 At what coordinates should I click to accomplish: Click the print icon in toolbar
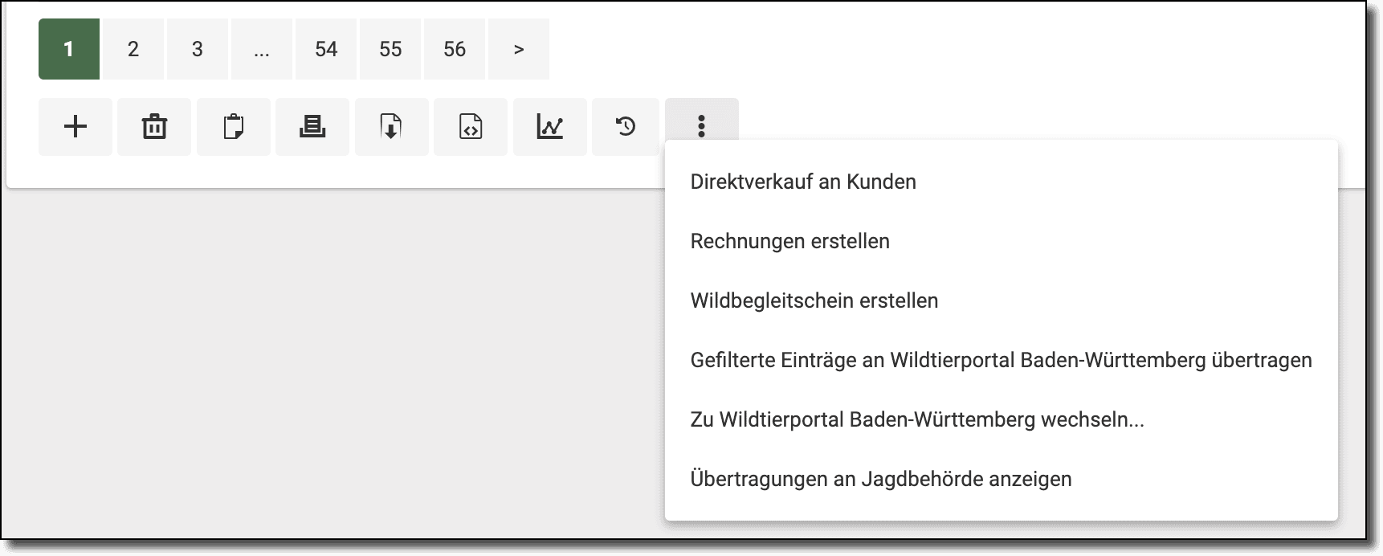click(312, 127)
